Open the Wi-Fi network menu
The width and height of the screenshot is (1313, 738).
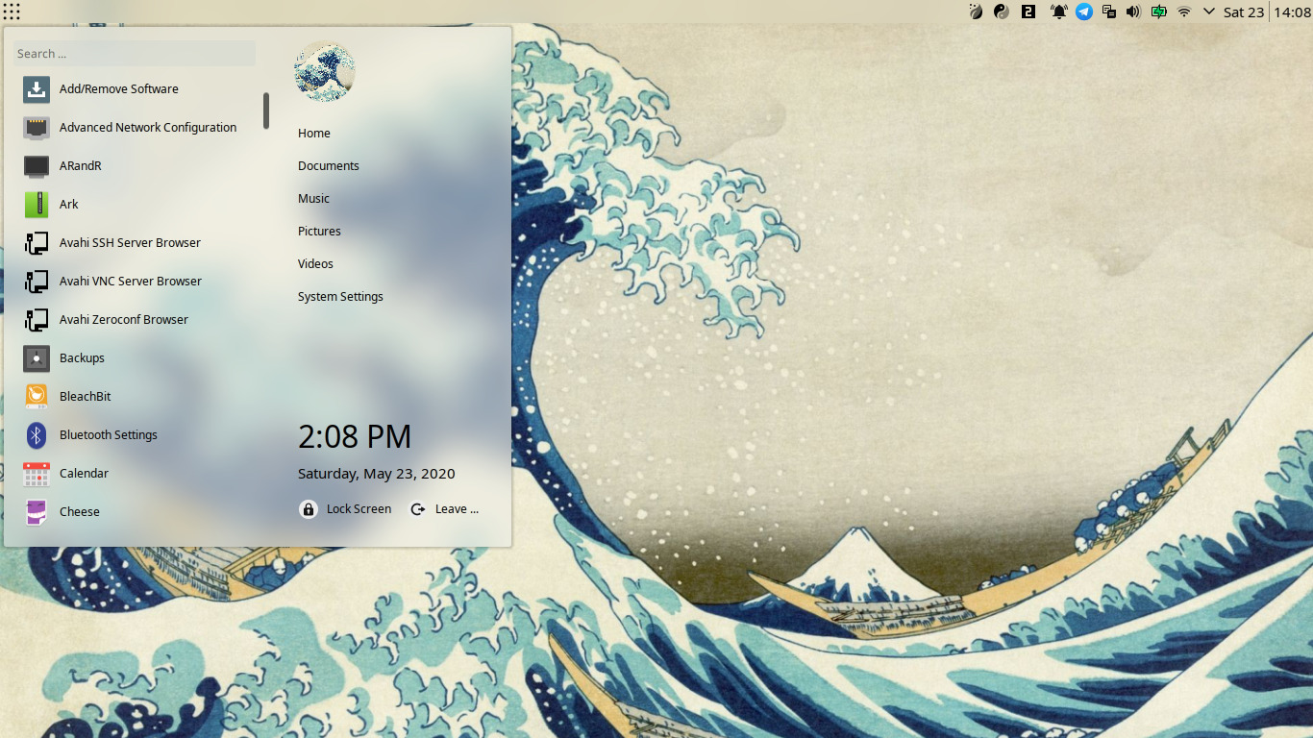coord(1184,12)
